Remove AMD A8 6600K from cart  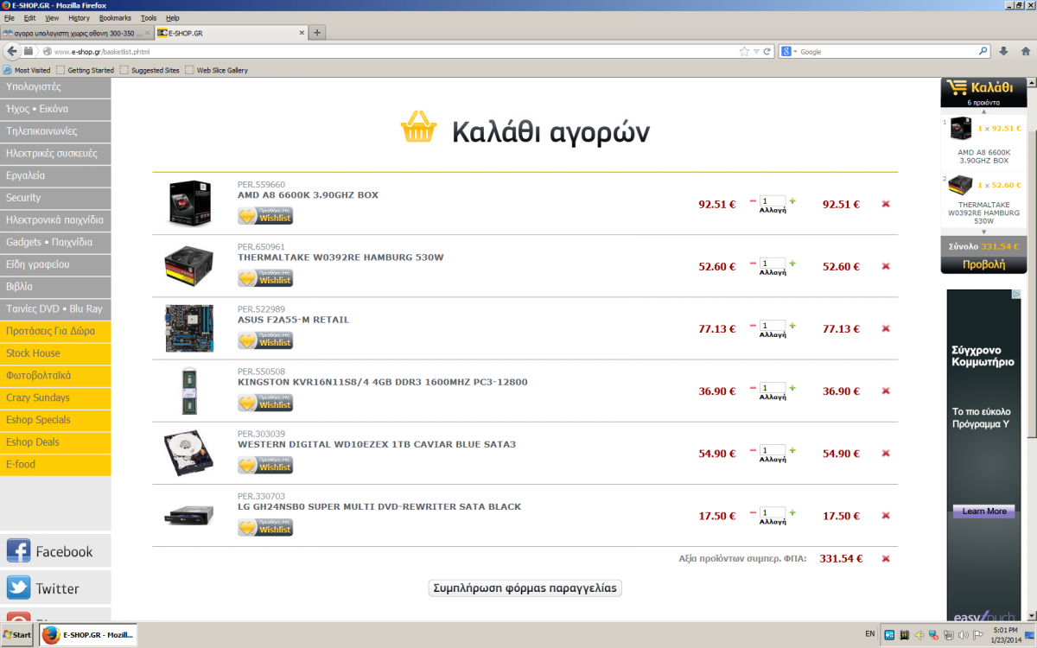tap(886, 204)
